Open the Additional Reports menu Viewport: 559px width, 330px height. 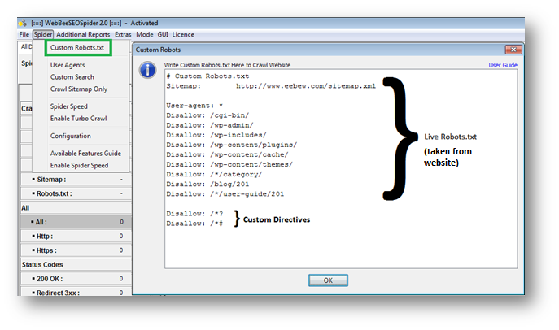pyautogui.click(x=83, y=34)
